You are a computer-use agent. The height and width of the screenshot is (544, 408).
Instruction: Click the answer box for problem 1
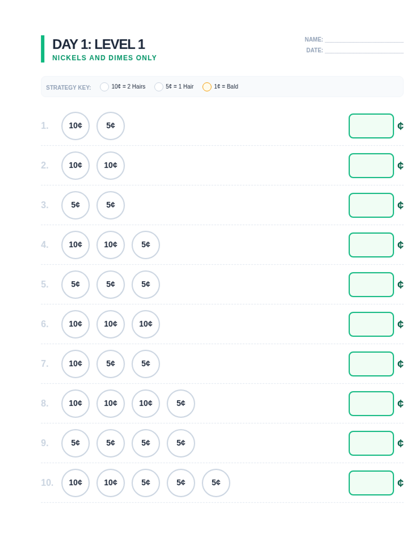(371, 126)
